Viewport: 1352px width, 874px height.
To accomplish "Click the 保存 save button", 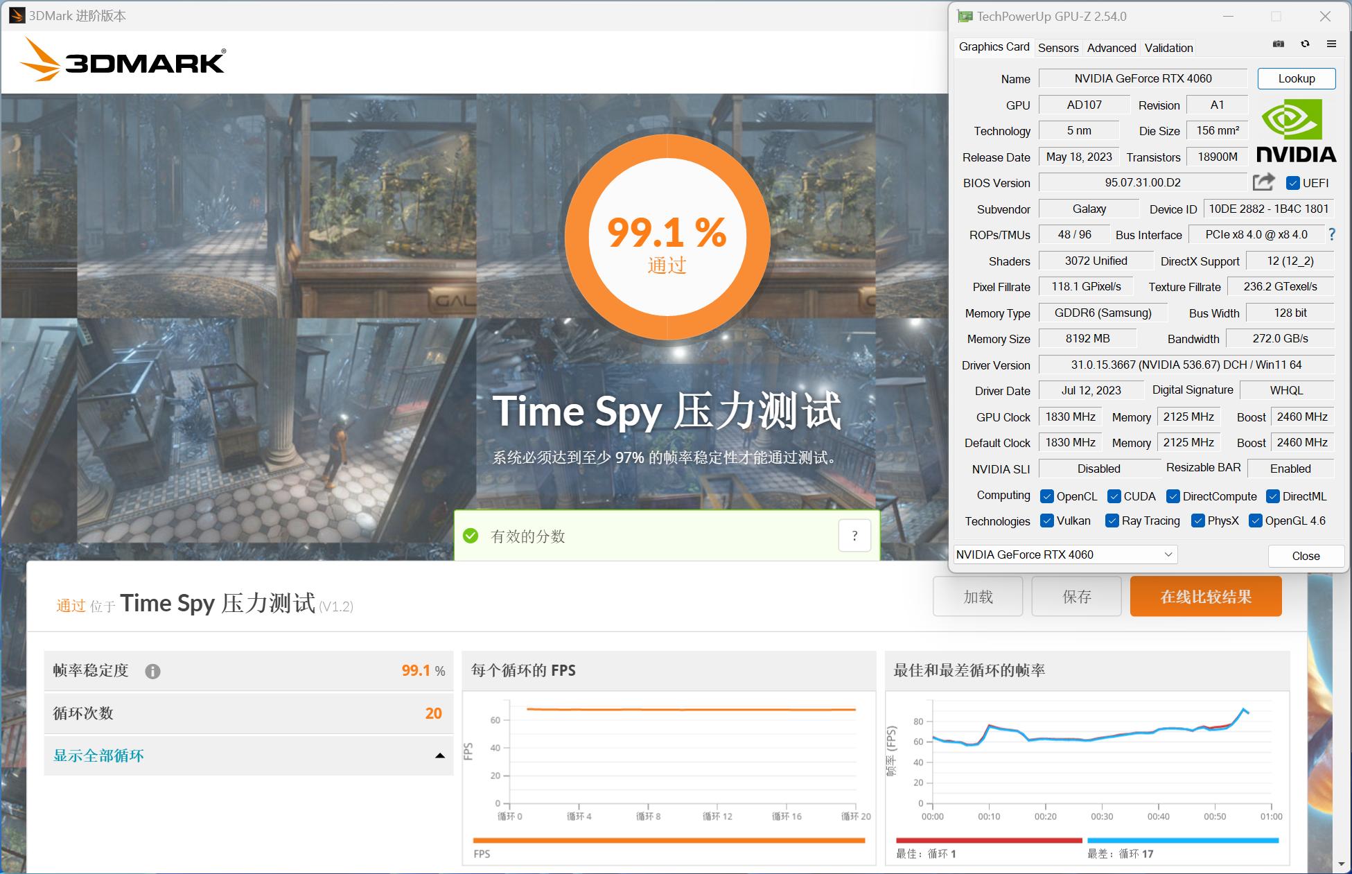I will tap(1076, 595).
